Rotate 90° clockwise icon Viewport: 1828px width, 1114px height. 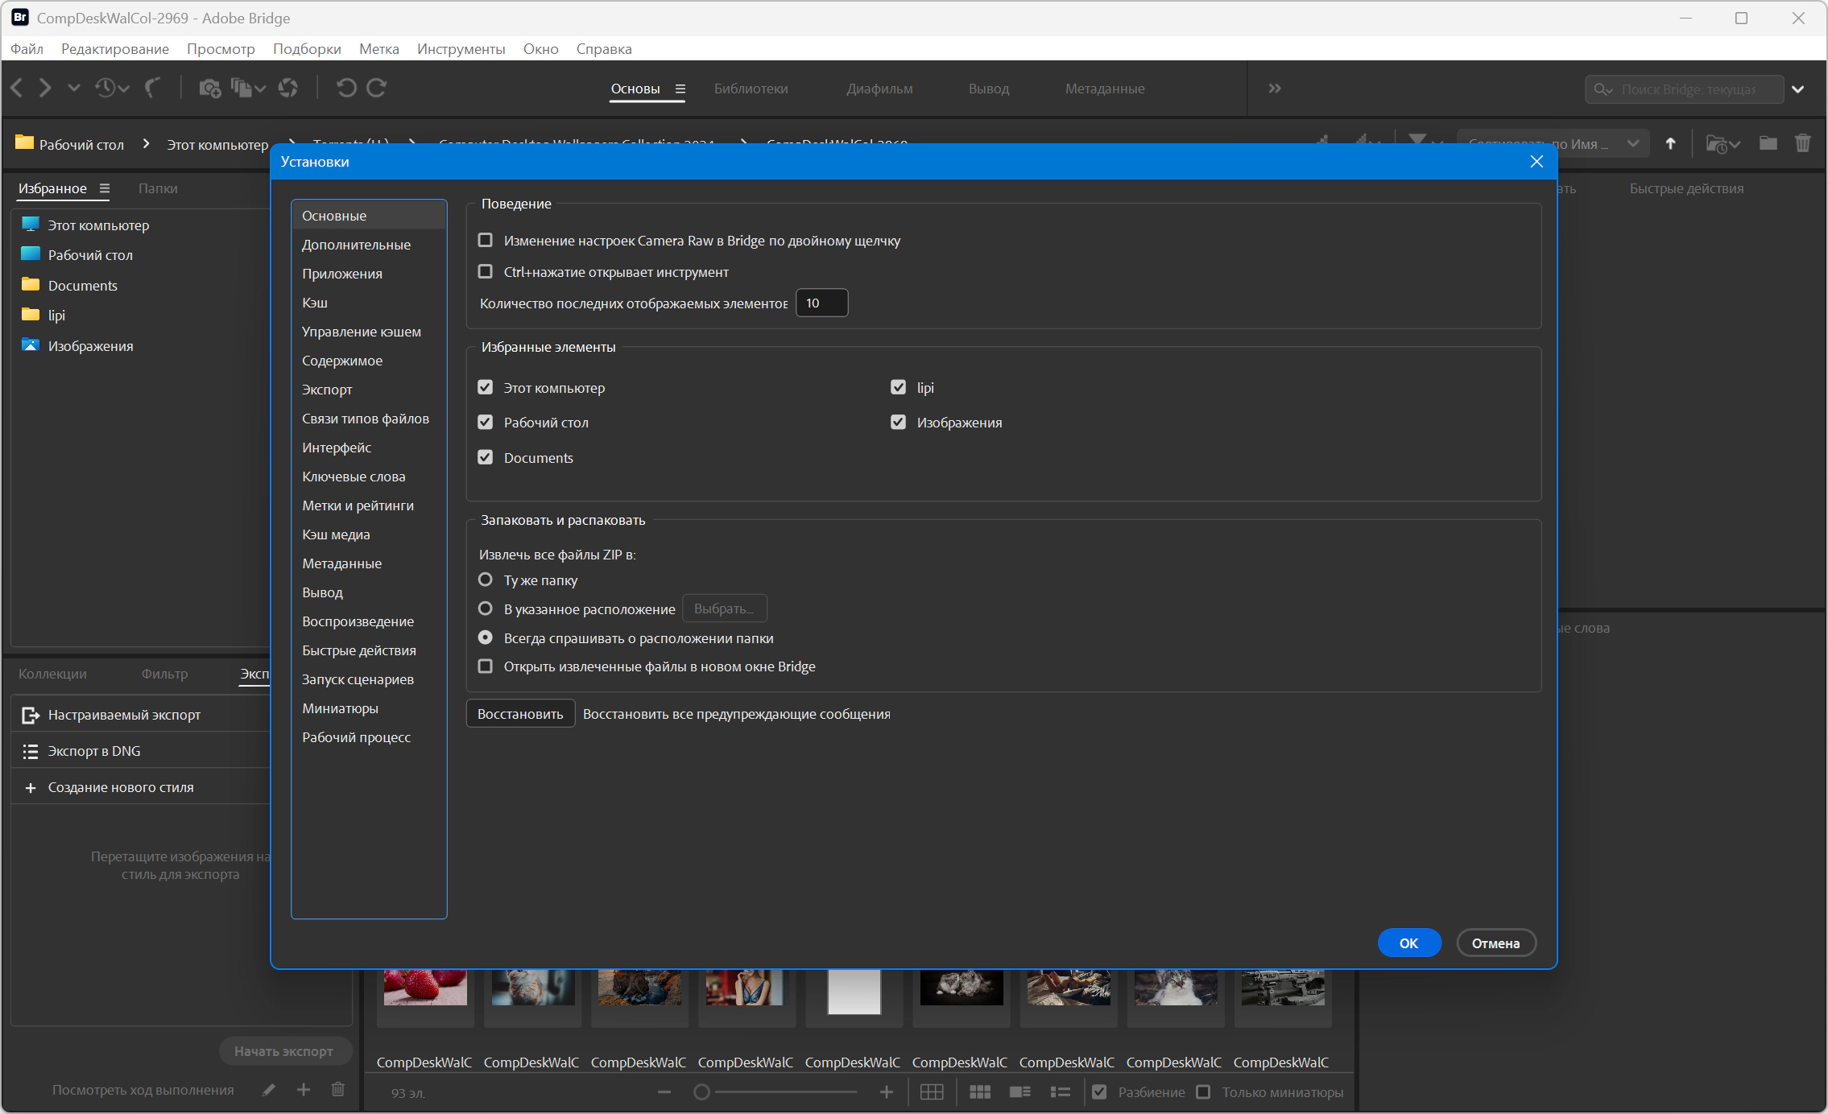pos(377,88)
